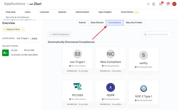Viewport: 178px width, 110px height.
Task: Click the S3 avatar on soc 3 type 1 card
Action: pos(78,54)
